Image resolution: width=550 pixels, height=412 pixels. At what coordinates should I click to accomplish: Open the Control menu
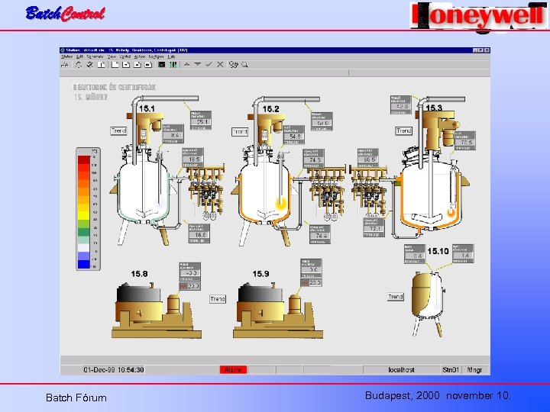[125, 56]
